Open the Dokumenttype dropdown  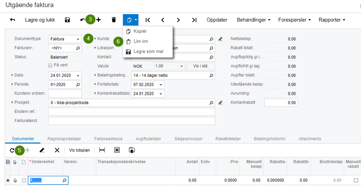point(78,39)
